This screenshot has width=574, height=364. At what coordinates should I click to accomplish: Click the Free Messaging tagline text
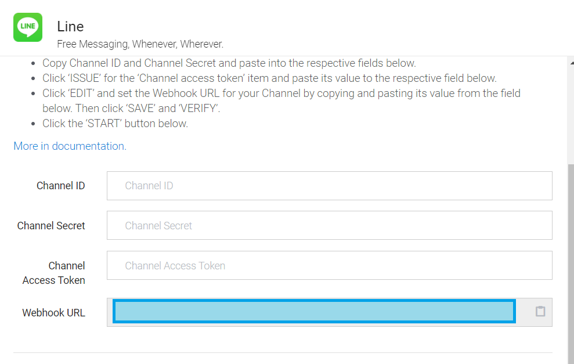[x=140, y=44]
